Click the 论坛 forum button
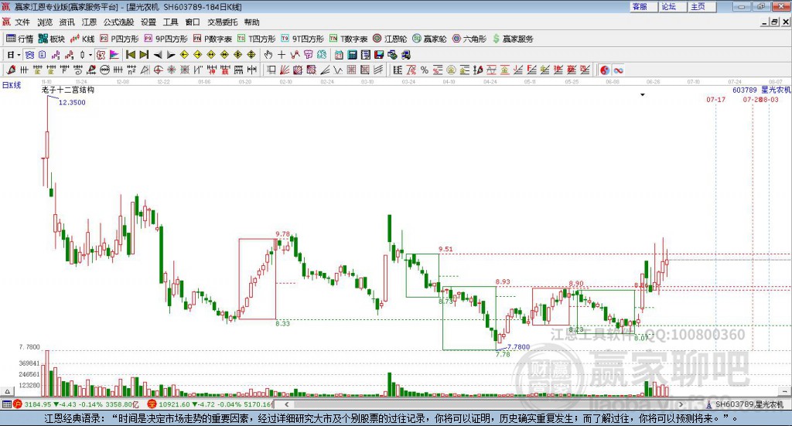Viewport: 792px width, 426px height. [x=672, y=6]
